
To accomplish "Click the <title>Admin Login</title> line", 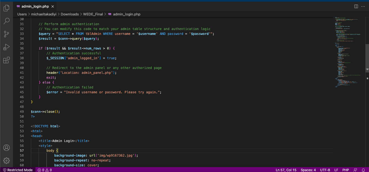I will pos(64,141).
